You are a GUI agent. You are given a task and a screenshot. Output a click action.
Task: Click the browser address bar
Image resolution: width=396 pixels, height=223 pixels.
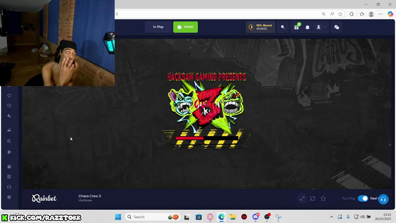[217, 14]
